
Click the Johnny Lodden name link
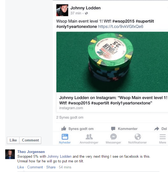[x=86, y=8]
